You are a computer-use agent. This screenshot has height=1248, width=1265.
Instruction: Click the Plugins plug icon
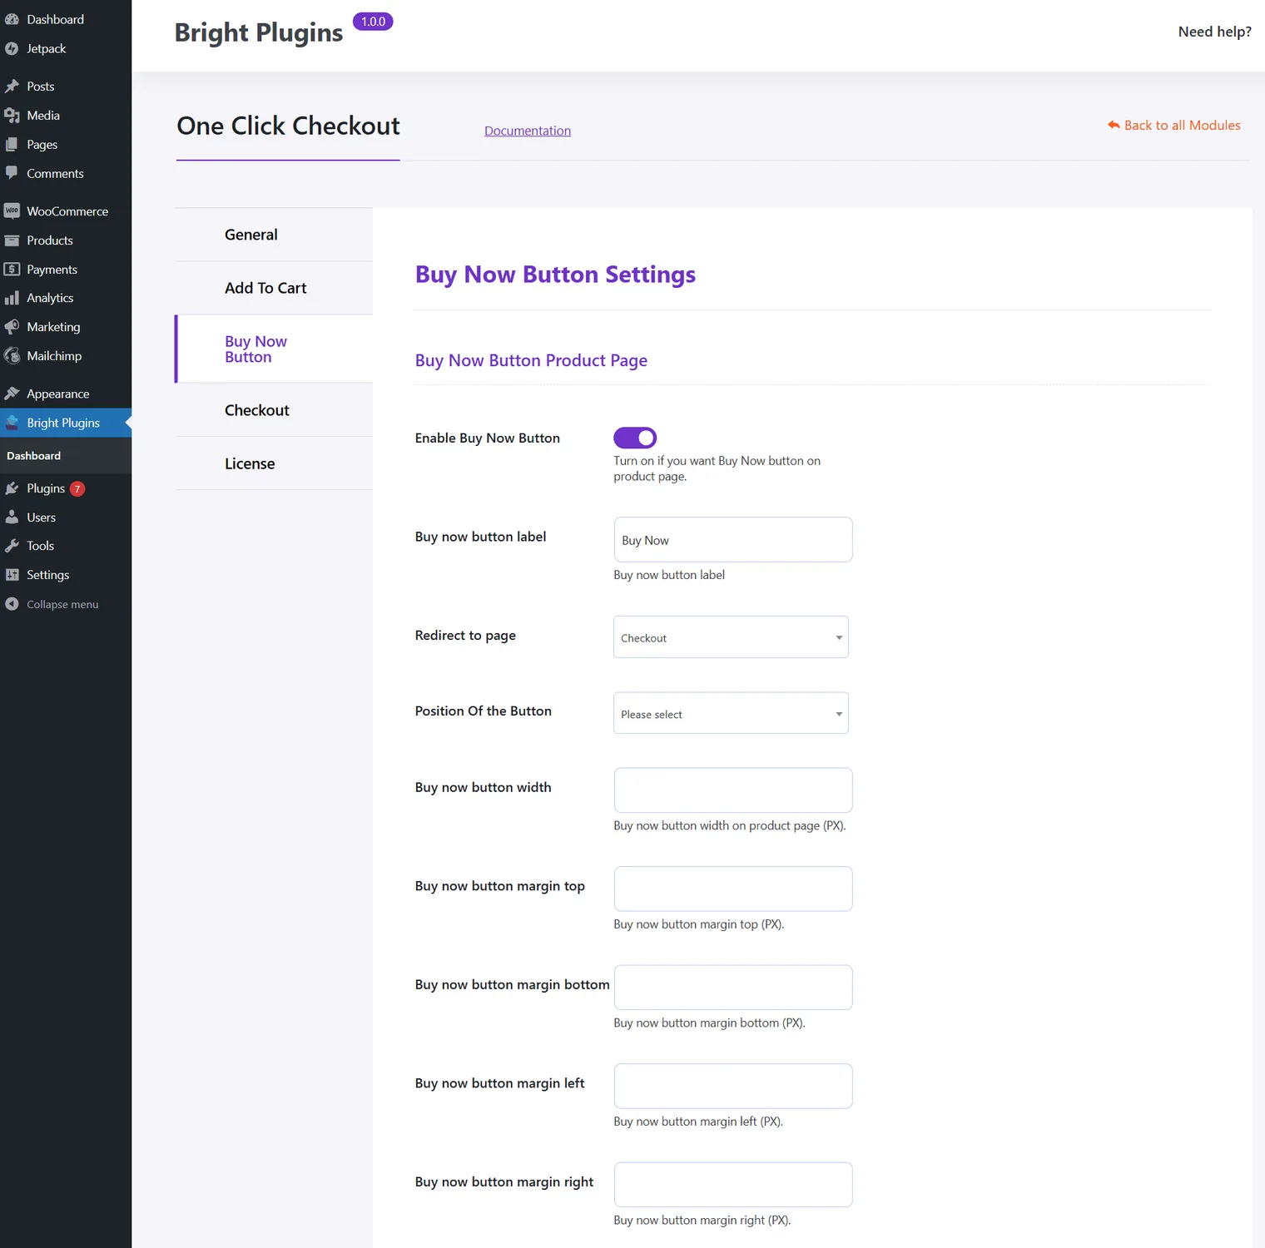click(x=12, y=488)
